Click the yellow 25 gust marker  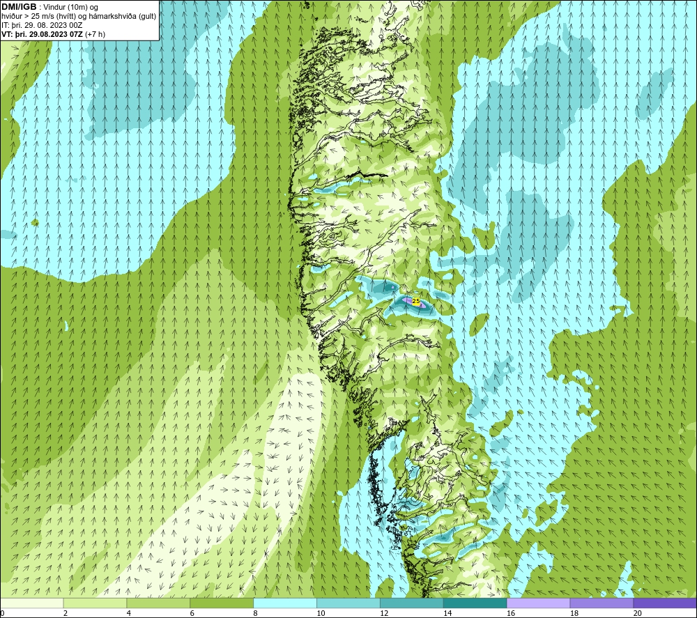point(415,301)
